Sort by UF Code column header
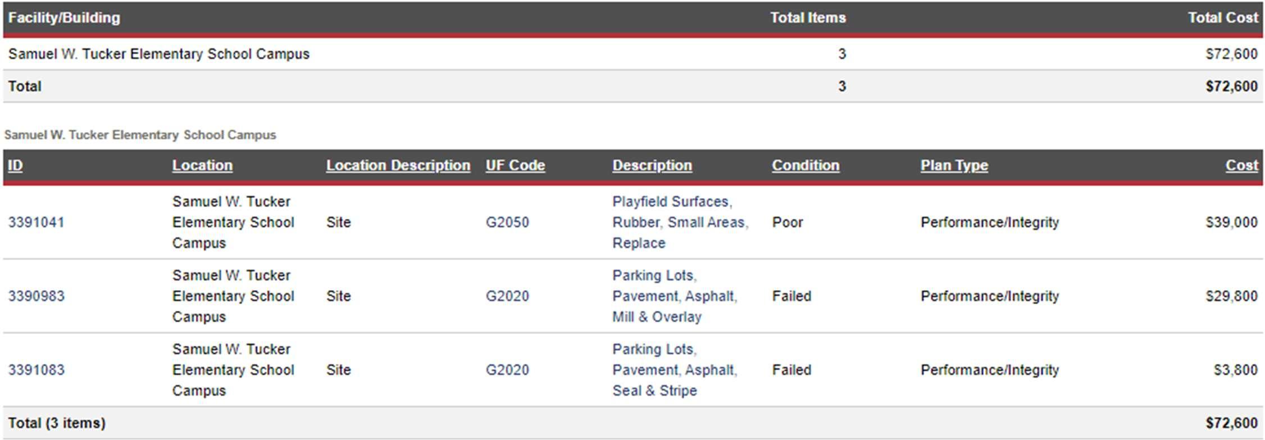 click(x=515, y=166)
